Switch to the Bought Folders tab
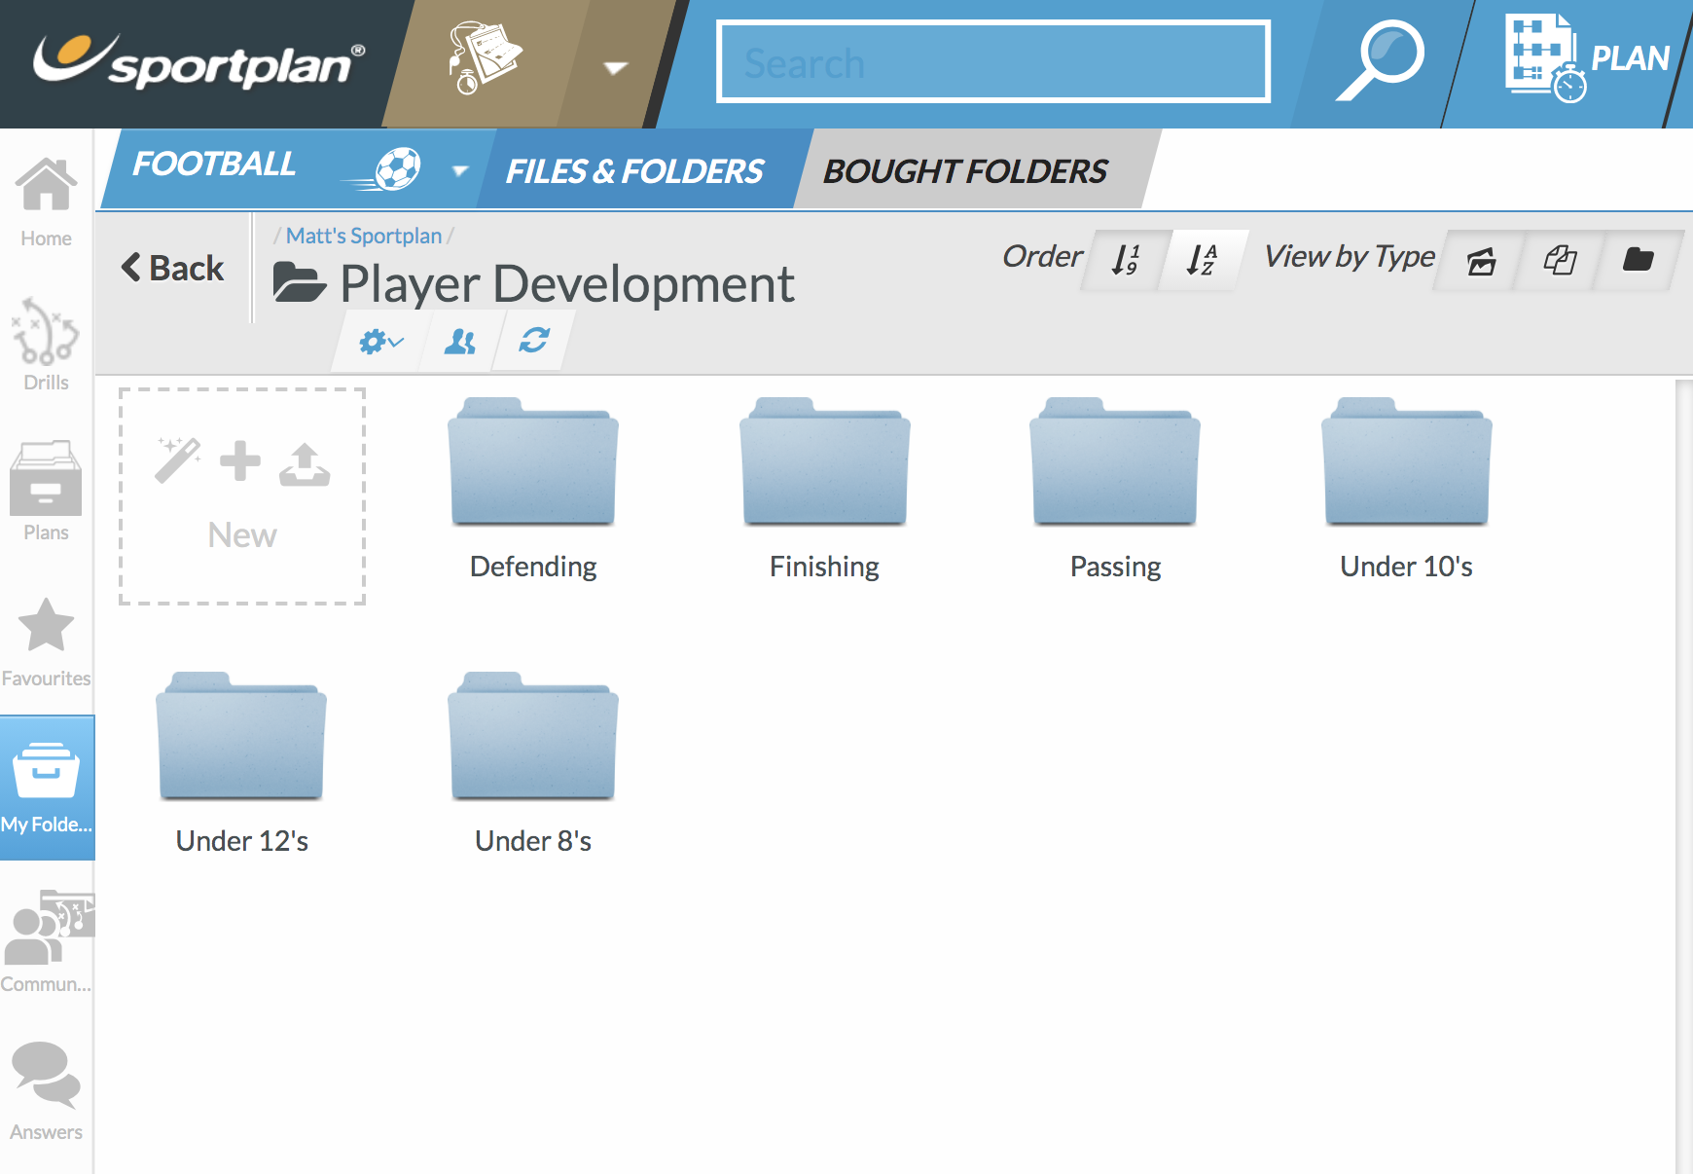1693x1174 pixels. point(965,171)
